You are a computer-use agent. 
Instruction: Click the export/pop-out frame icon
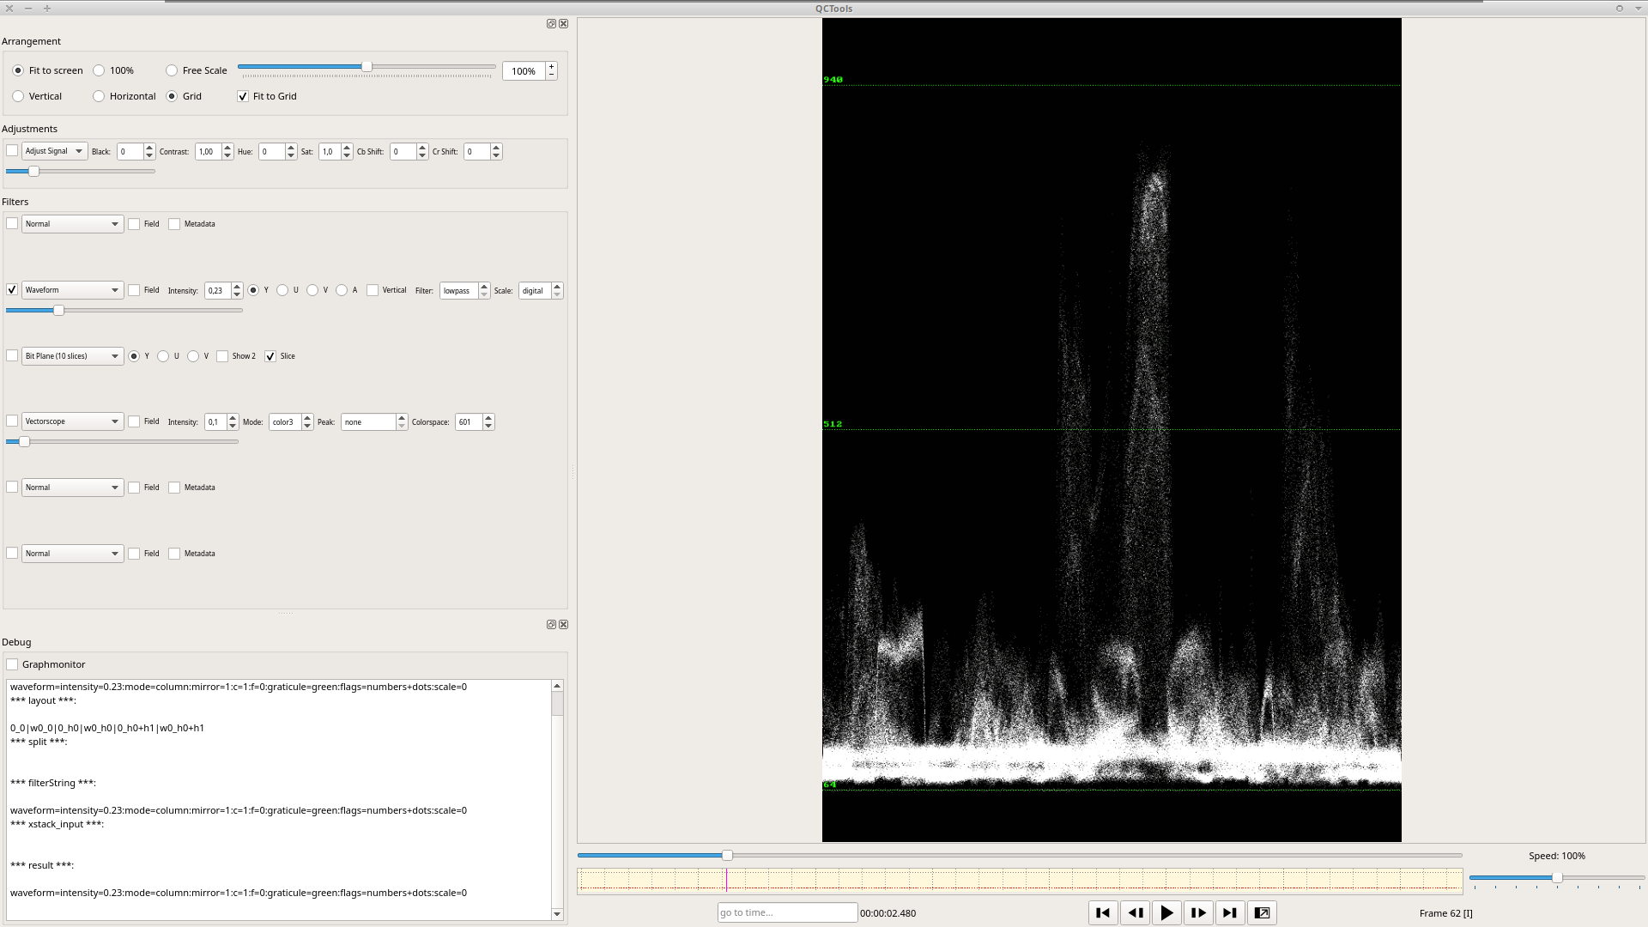click(1262, 913)
